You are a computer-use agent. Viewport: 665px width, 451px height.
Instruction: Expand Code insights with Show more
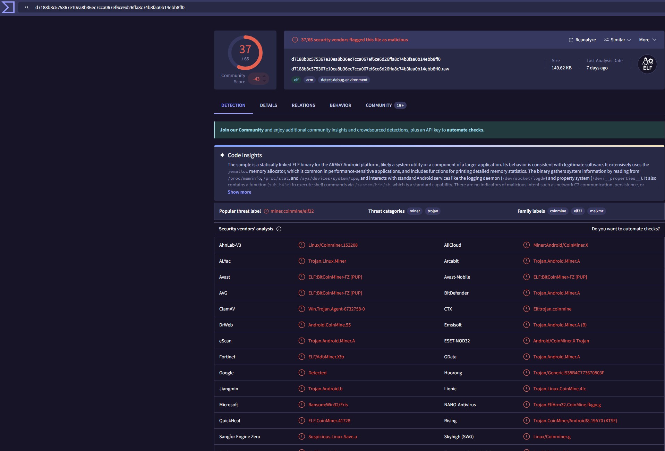(x=239, y=192)
